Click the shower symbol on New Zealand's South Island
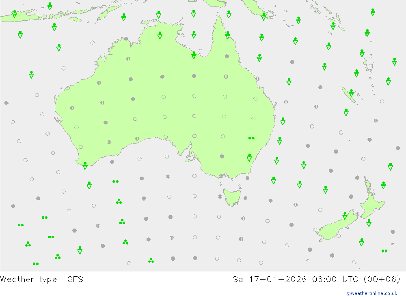This screenshot has width=406, height=297. coord(345,216)
